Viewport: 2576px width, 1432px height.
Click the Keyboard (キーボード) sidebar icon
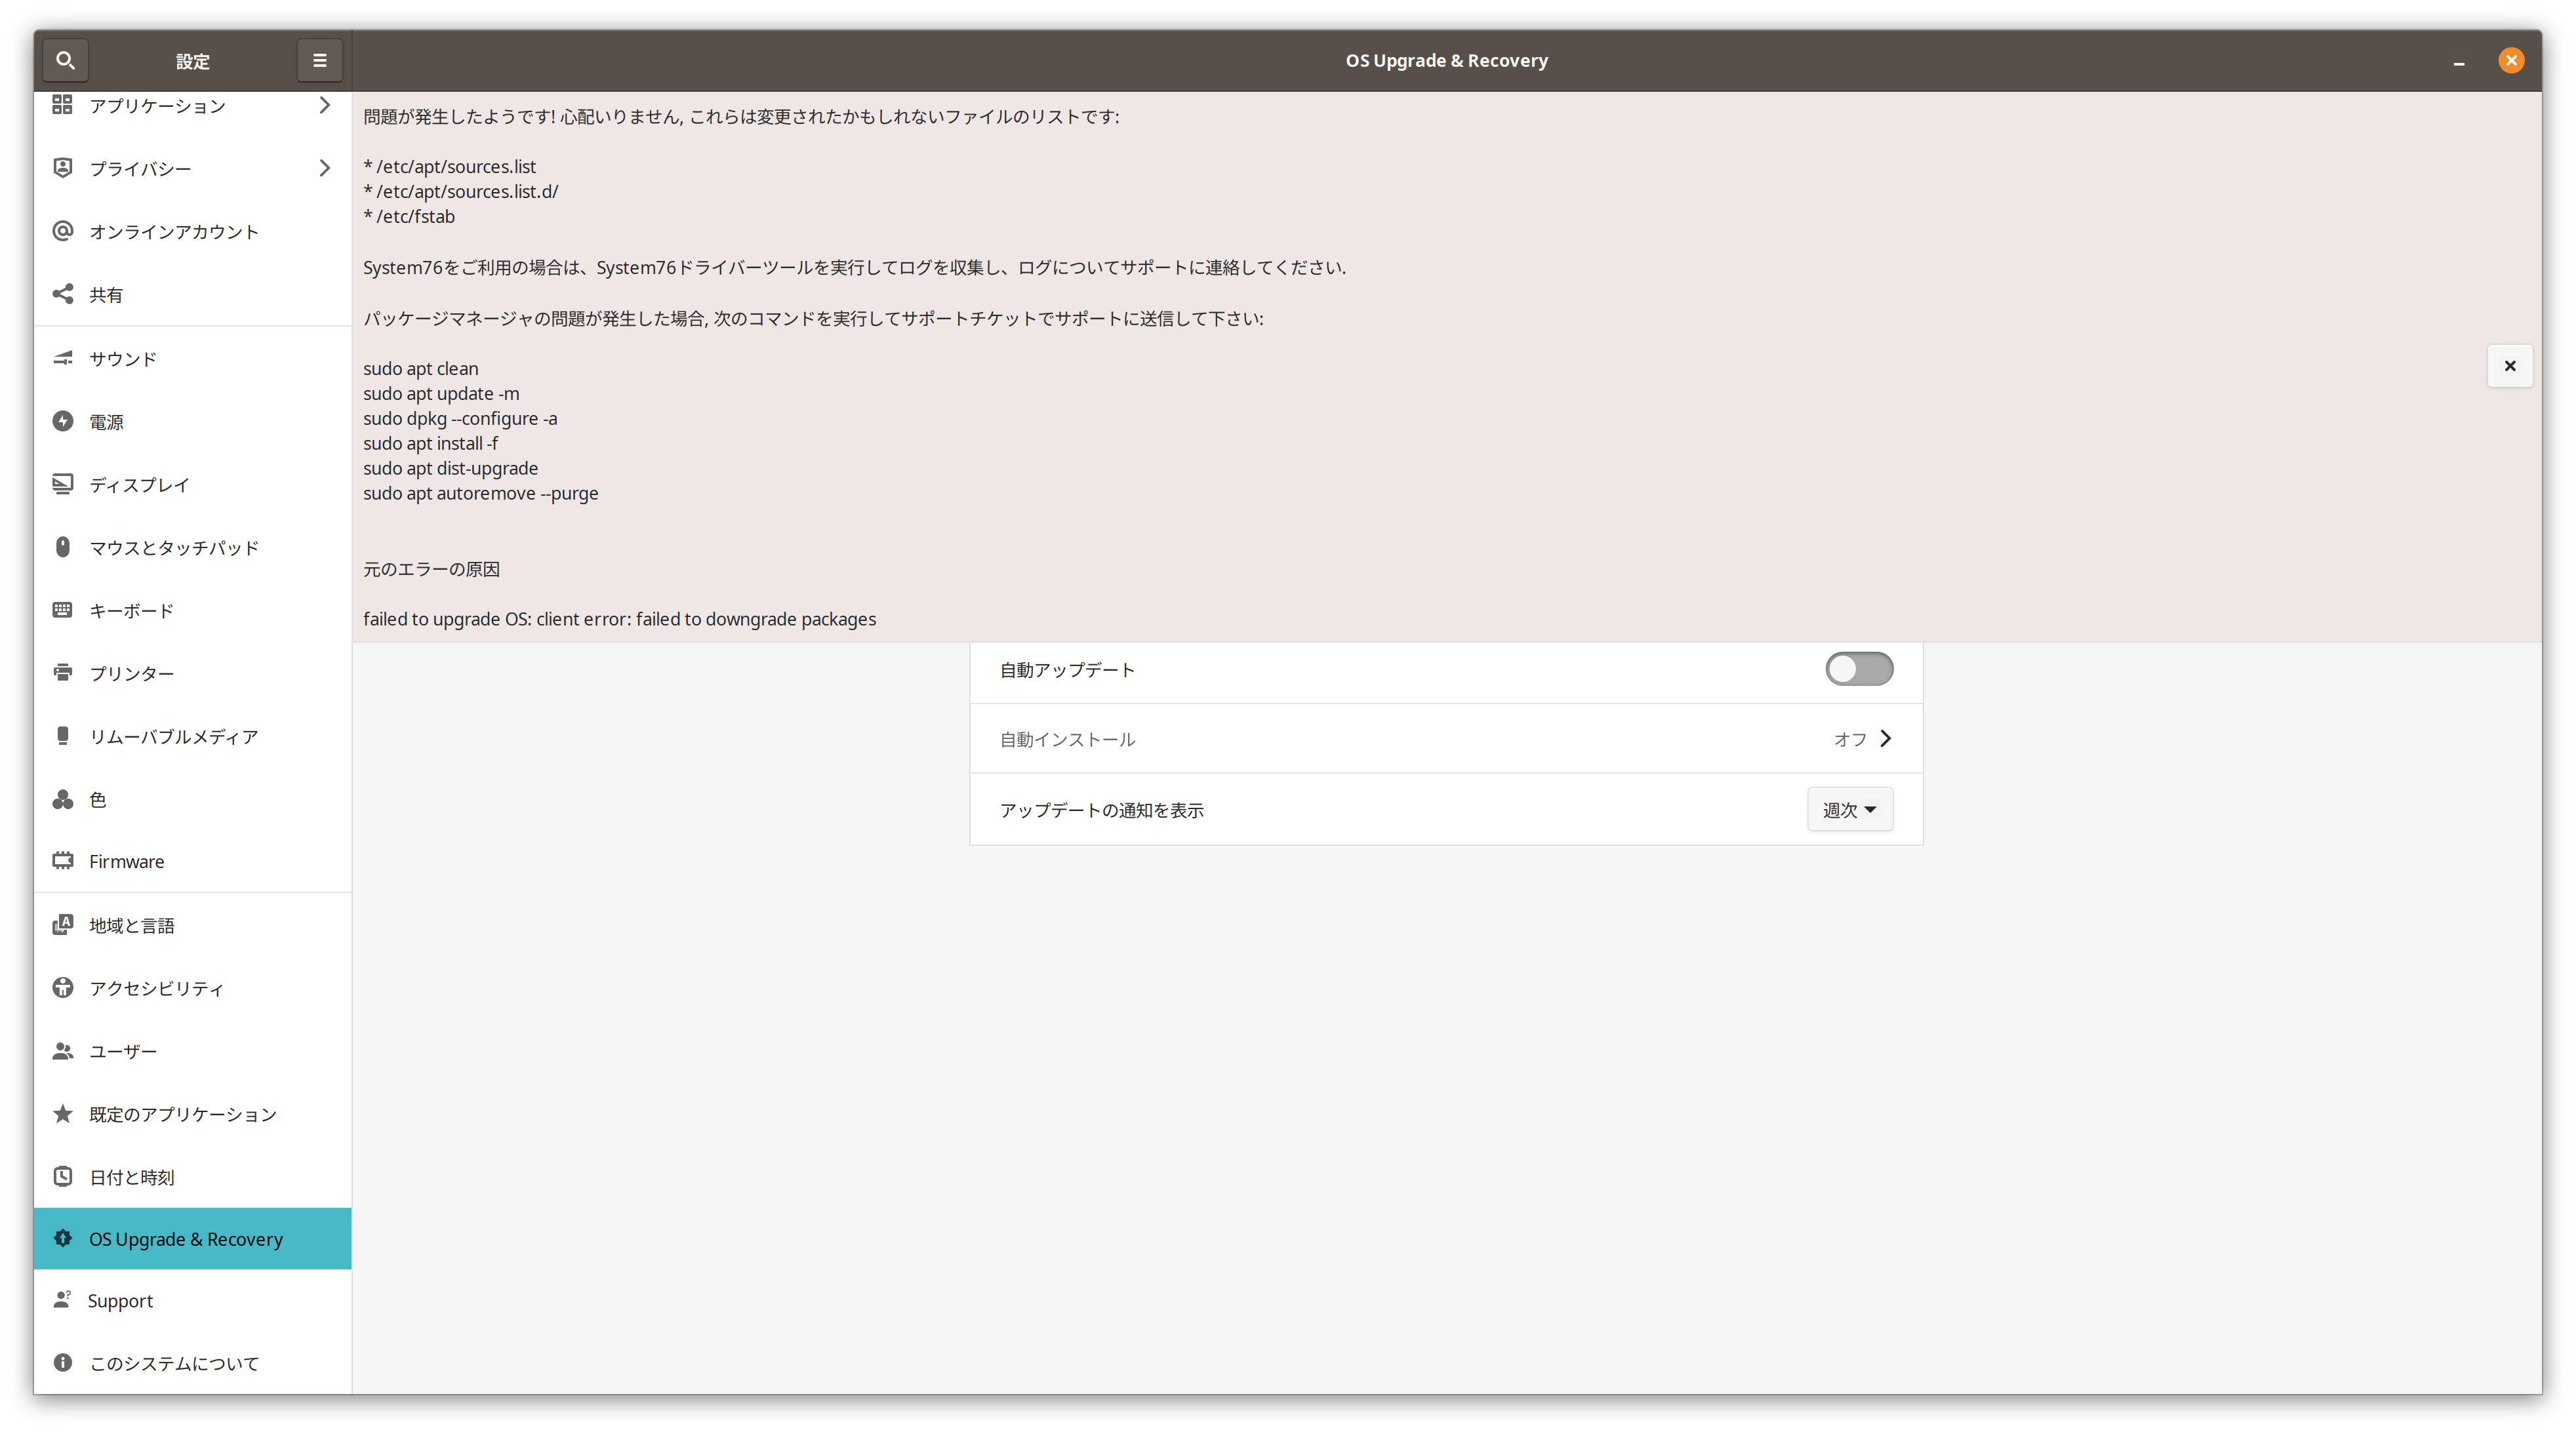click(63, 610)
